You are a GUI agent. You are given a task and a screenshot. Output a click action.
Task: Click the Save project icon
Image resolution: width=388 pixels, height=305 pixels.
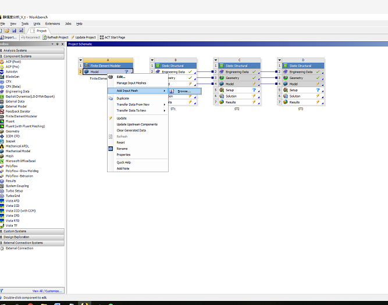click(14, 31)
